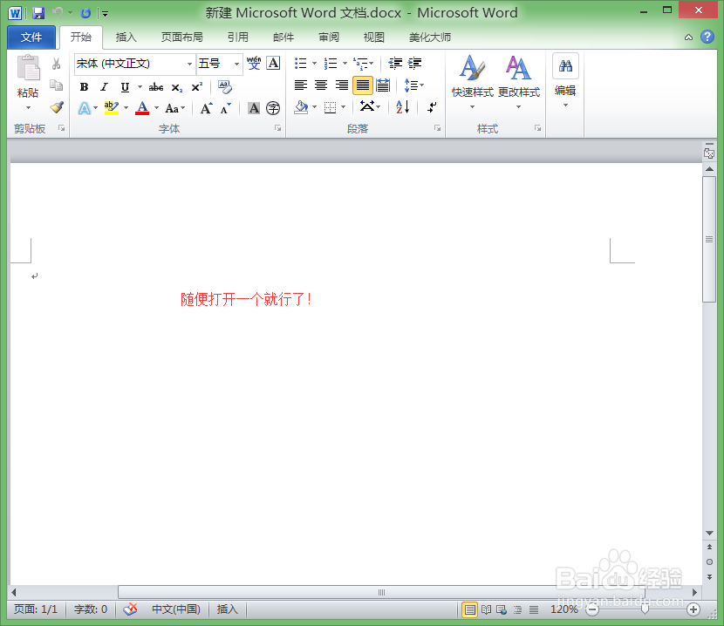Switch to full screen reading view icon
Image resolution: width=724 pixels, height=626 pixels.
click(486, 609)
